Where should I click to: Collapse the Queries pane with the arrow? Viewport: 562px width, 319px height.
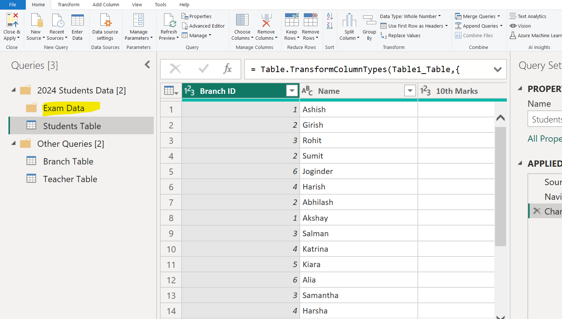tap(147, 65)
